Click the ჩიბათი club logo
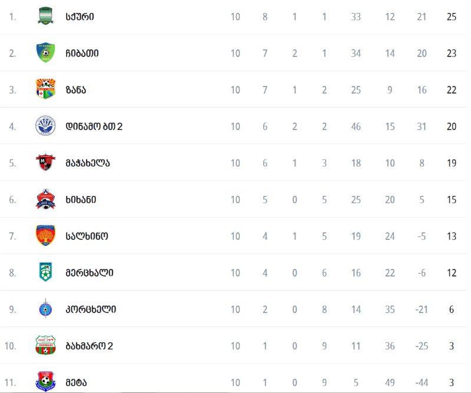Viewport: 471px width, 393px height. tap(45, 52)
